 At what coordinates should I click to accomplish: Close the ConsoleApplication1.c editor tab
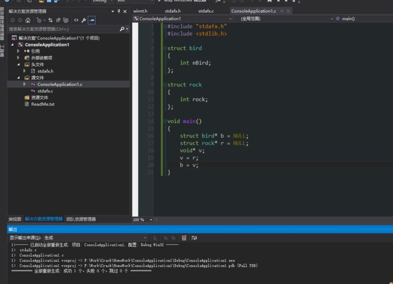[288, 11]
